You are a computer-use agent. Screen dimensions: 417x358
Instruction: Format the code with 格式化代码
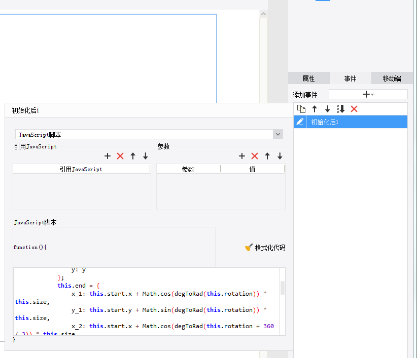point(265,247)
